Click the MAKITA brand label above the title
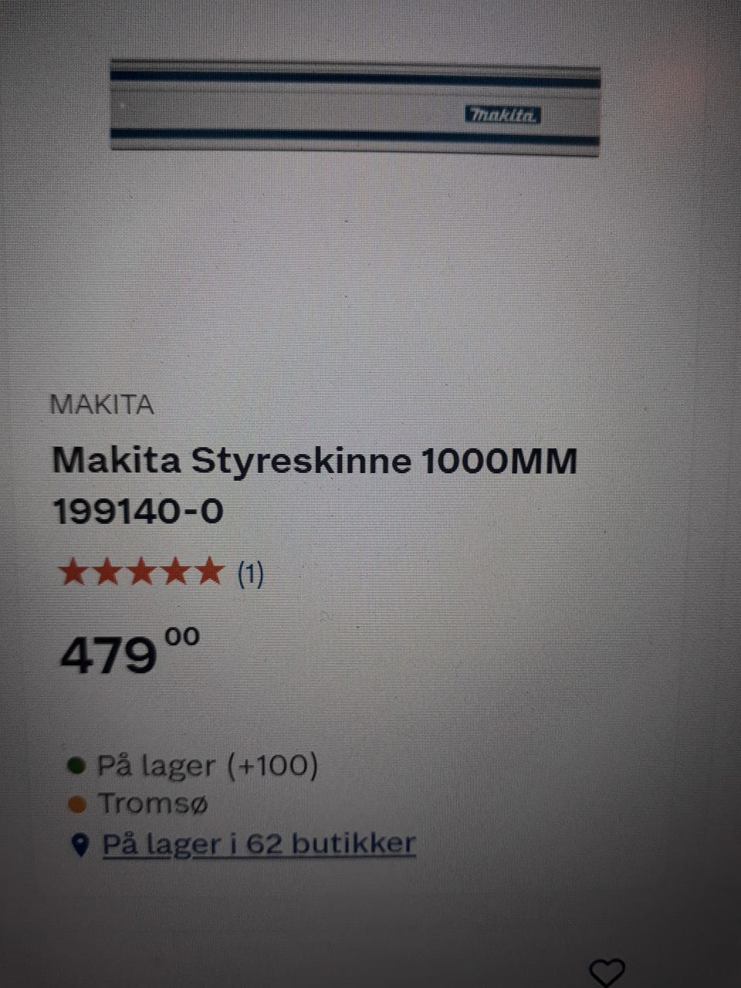This screenshot has width=741, height=988. pyautogui.click(x=102, y=404)
